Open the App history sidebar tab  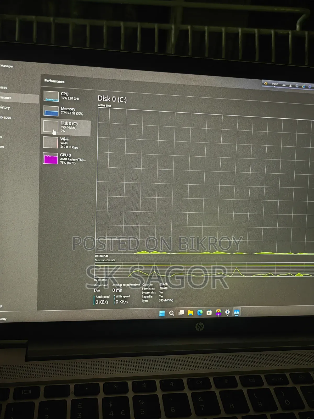tap(5, 108)
